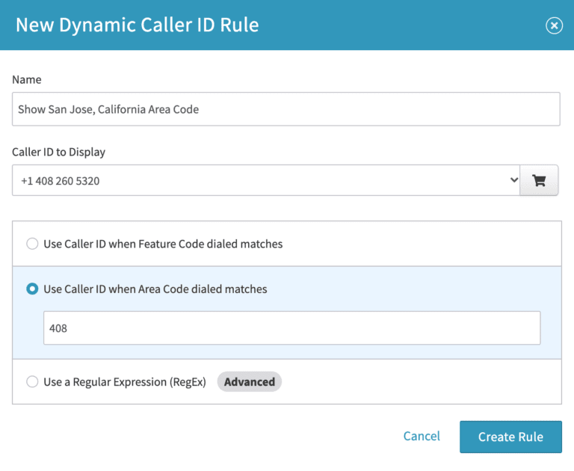Click the Advanced badge

click(x=250, y=381)
